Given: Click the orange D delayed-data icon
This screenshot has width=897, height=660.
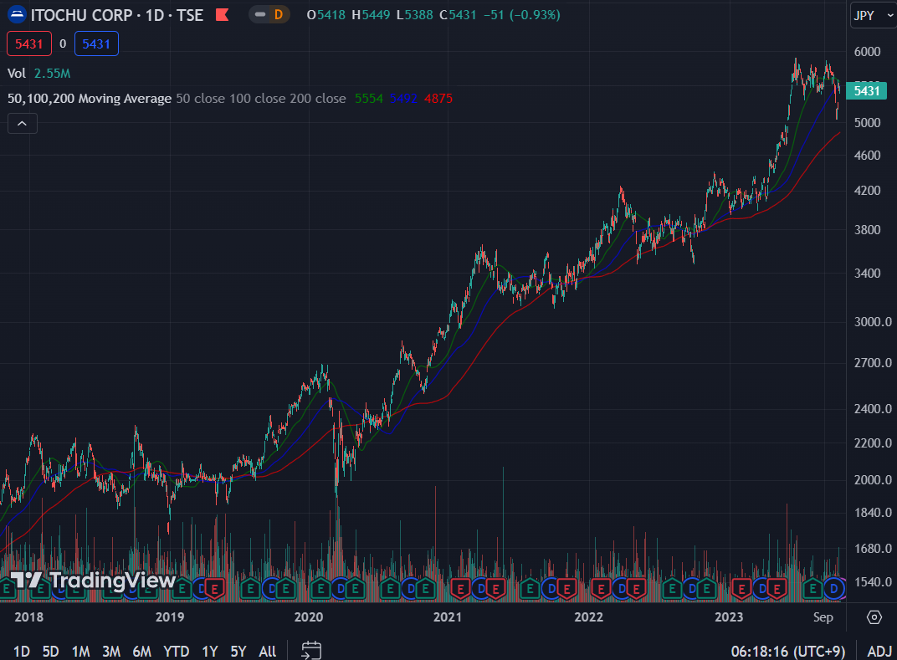Looking at the screenshot, I should pos(279,15).
